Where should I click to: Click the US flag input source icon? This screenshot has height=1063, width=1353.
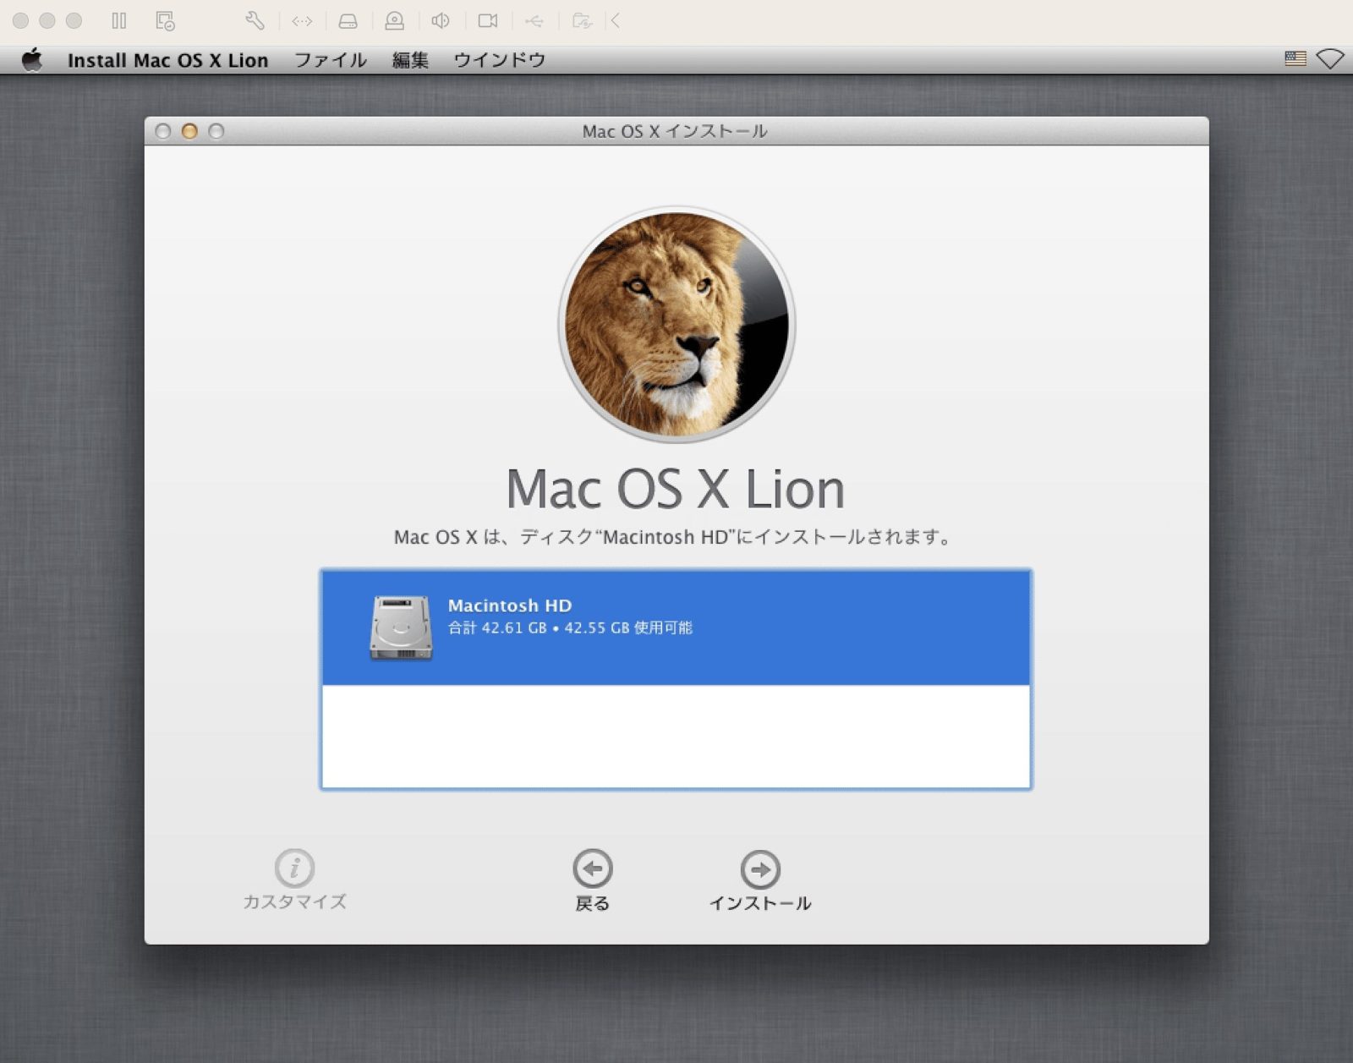click(1295, 58)
